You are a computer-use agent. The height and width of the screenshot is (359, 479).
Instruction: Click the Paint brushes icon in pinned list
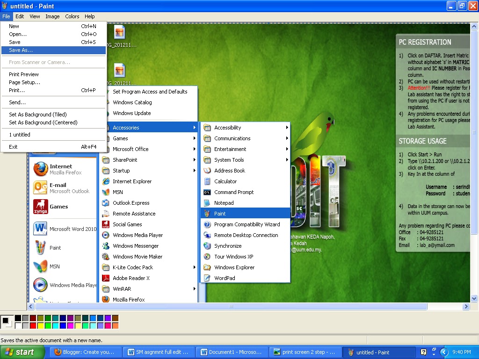(41, 248)
